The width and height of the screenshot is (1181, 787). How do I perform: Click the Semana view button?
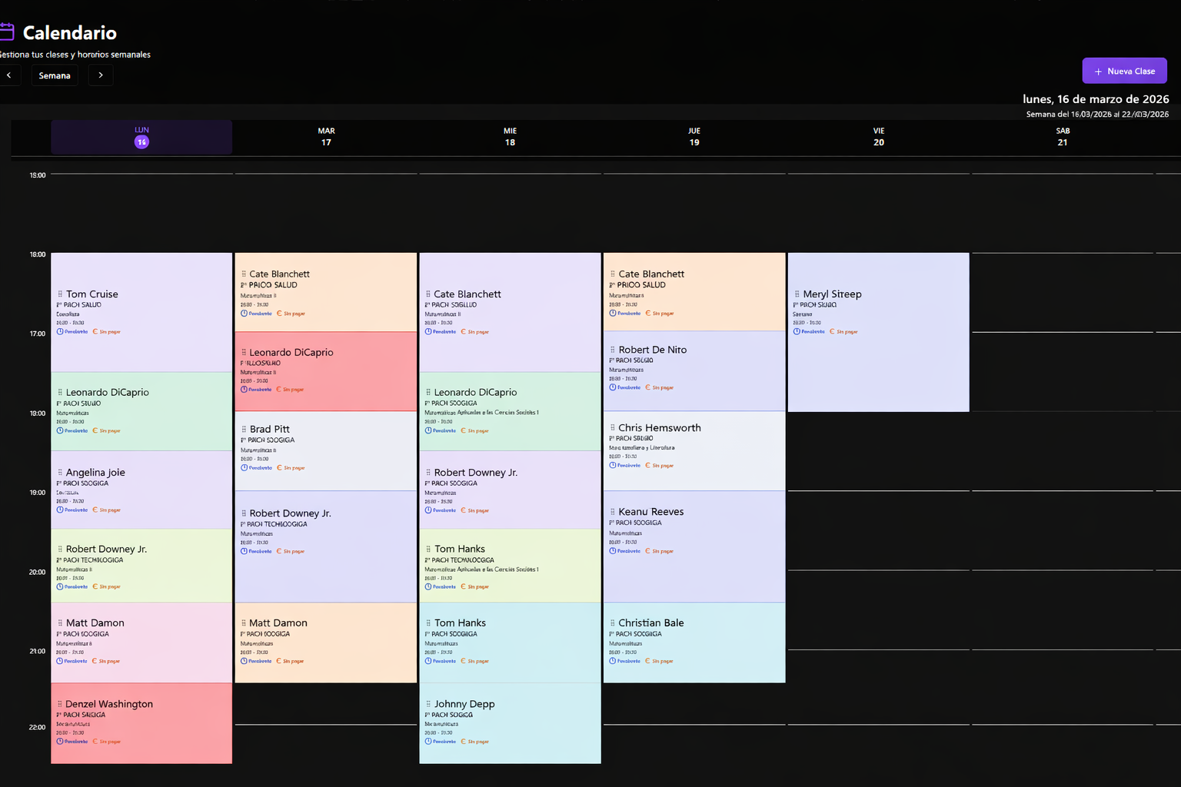coord(54,75)
